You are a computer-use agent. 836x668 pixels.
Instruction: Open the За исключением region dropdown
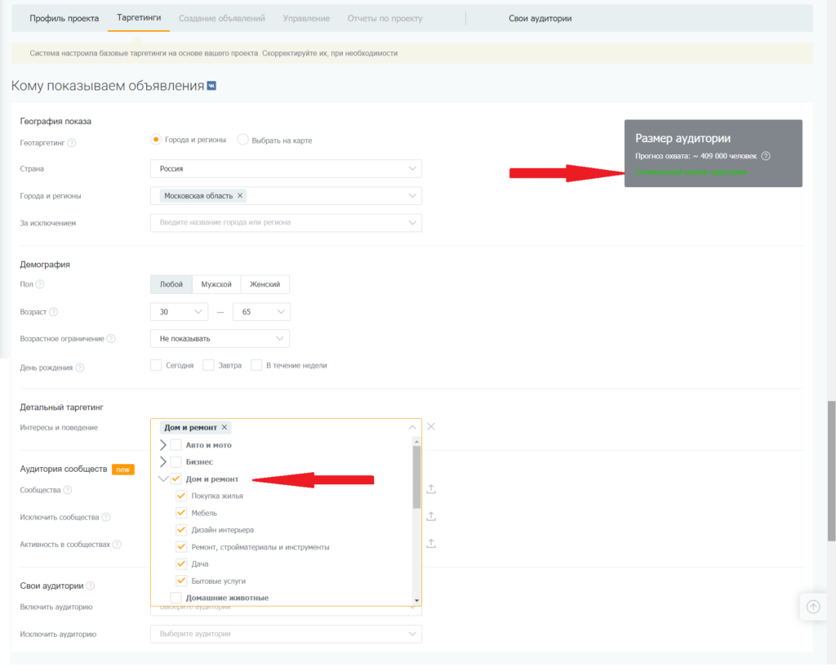pos(286,223)
